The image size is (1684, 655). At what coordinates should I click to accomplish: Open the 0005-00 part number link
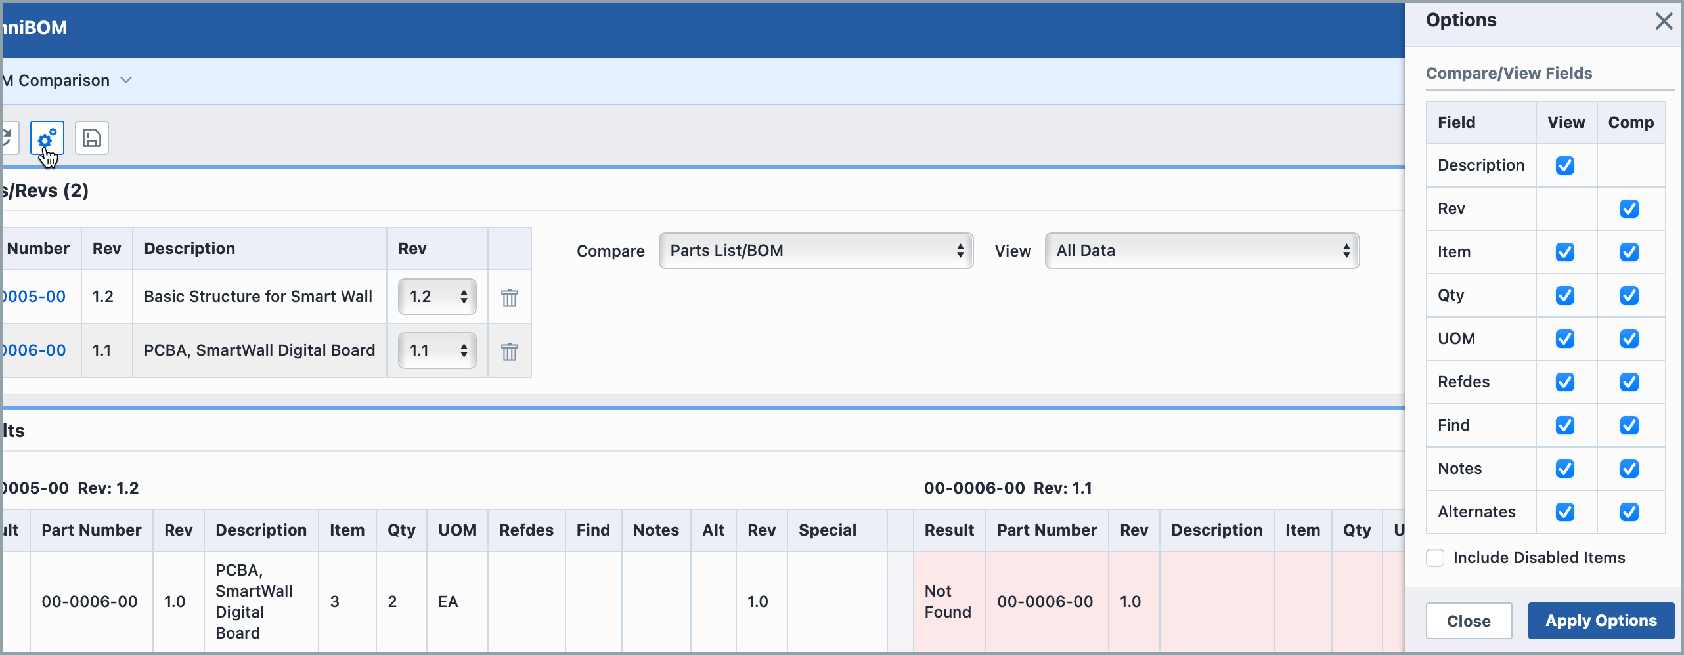pyautogui.click(x=34, y=297)
